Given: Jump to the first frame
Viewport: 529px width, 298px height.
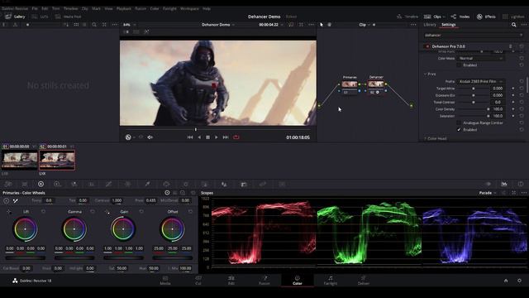Looking at the screenshot, I should coord(190,137).
